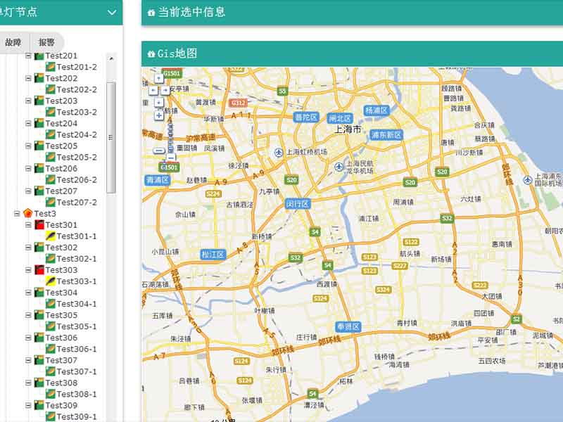Image resolution: width=563 pixels, height=422 pixels.
Task: Select tree node Test305-1
Action: point(77,326)
